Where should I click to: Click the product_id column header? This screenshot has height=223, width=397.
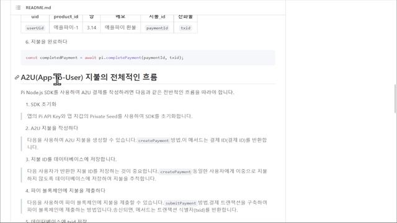coord(66,17)
